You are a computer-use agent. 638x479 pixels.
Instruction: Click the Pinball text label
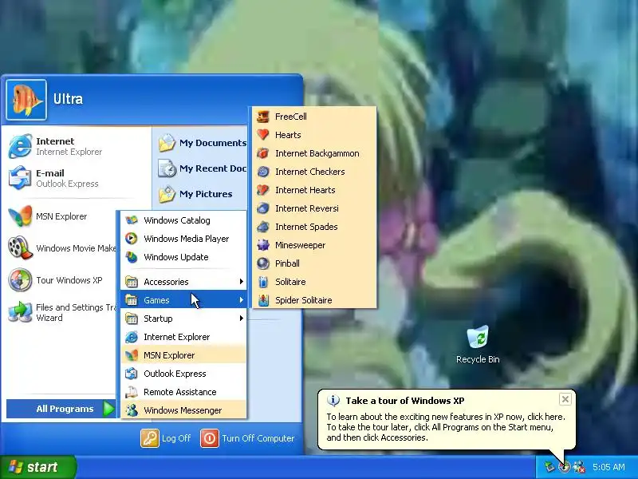[x=287, y=263]
